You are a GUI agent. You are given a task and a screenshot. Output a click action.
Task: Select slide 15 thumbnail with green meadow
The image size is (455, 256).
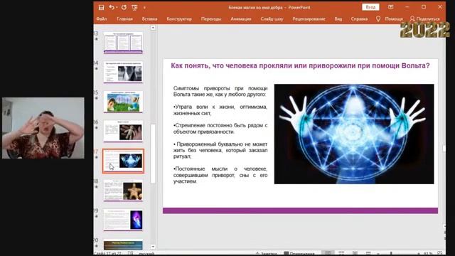(123, 102)
